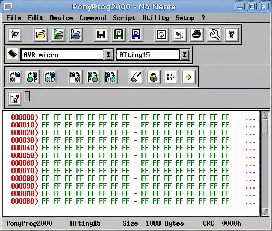Click the AVR micro combo box field
The height and width of the screenshot is (231, 272).
point(62,55)
